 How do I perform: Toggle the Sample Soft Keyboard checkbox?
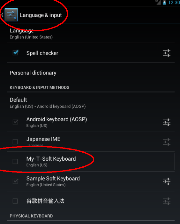coord(15,181)
